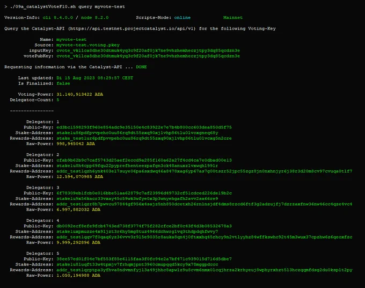Select Voting-Power value 31.140,913422 ADA

(x=80, y=95)
